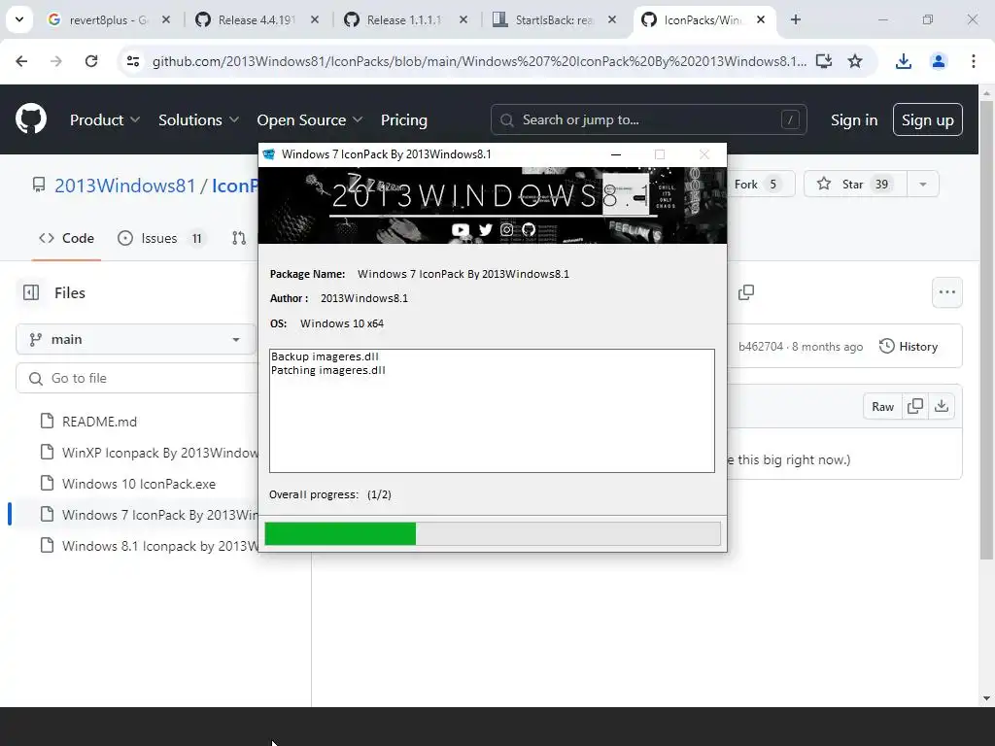Bookmark this page with the star icon
Screen dimensions: 995x746
point(855,61)
